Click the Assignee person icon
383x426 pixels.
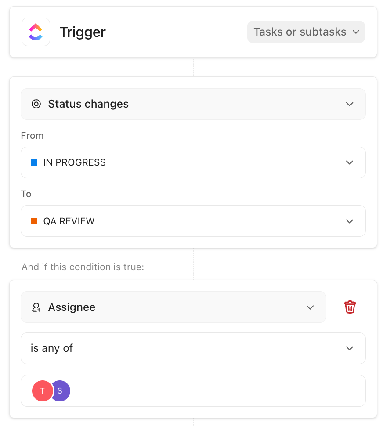pos(36,307)
